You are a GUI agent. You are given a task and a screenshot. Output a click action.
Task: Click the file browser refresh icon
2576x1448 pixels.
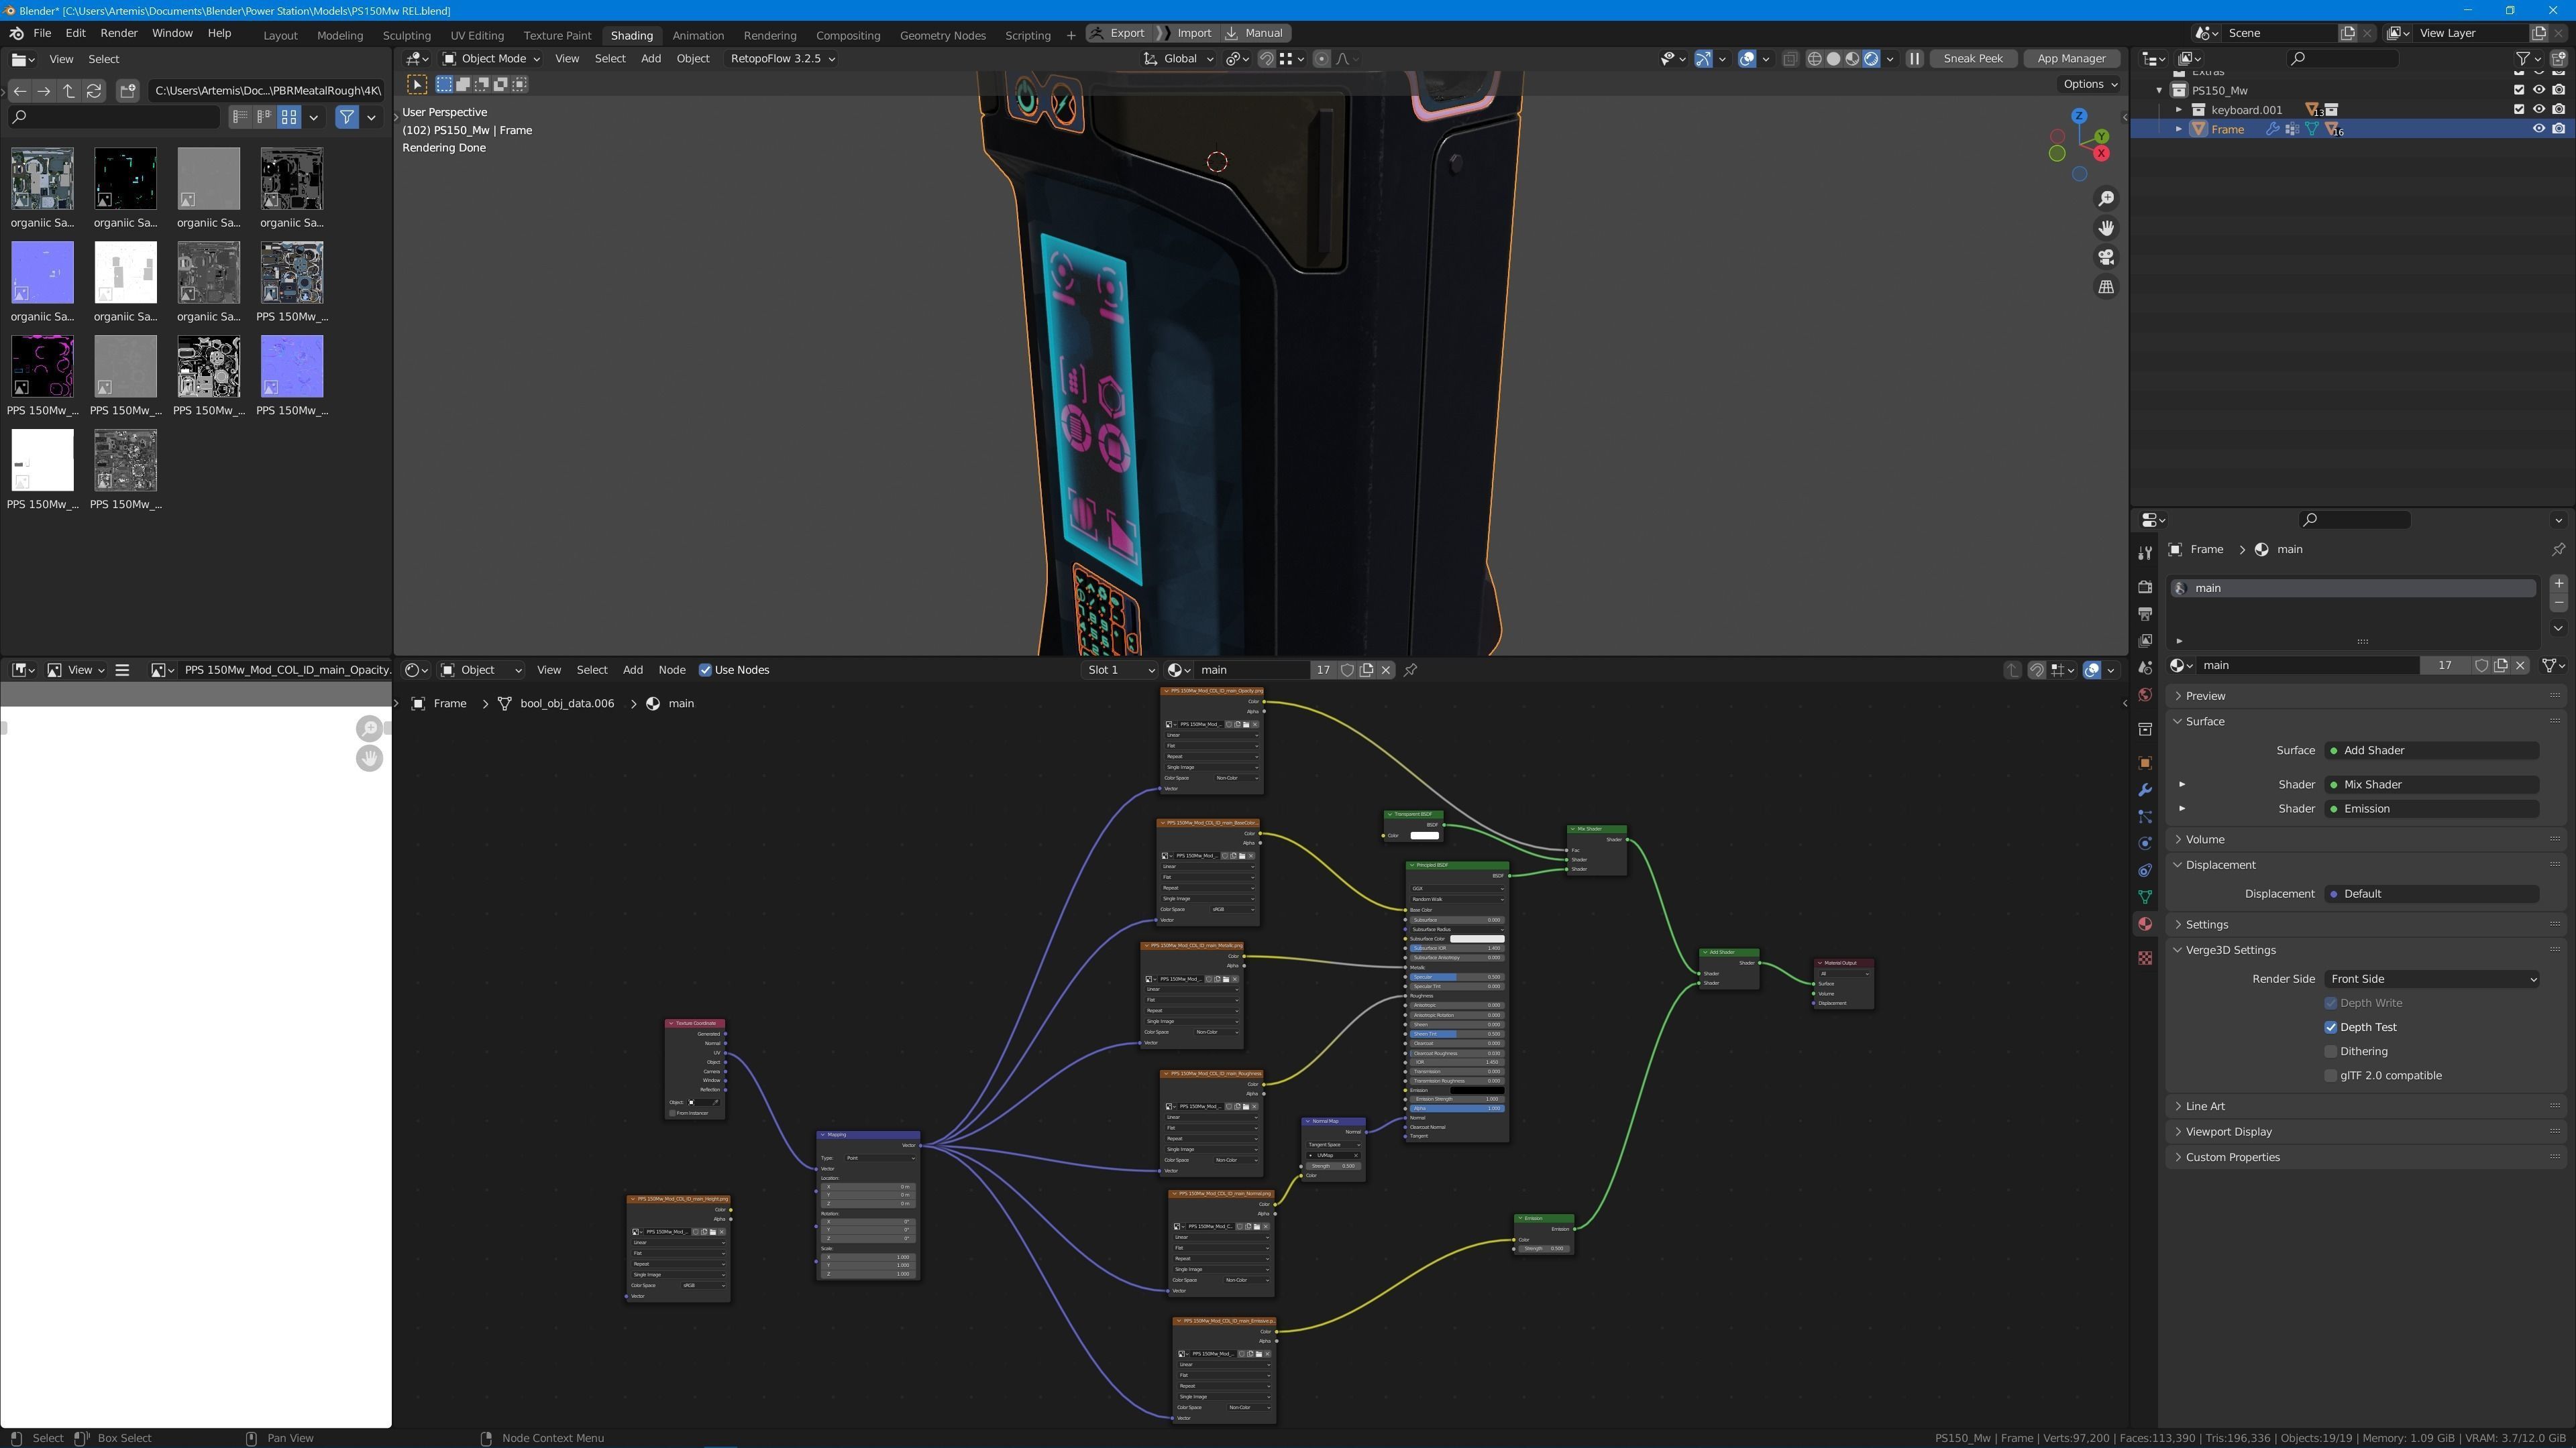[x=94, y=91]
